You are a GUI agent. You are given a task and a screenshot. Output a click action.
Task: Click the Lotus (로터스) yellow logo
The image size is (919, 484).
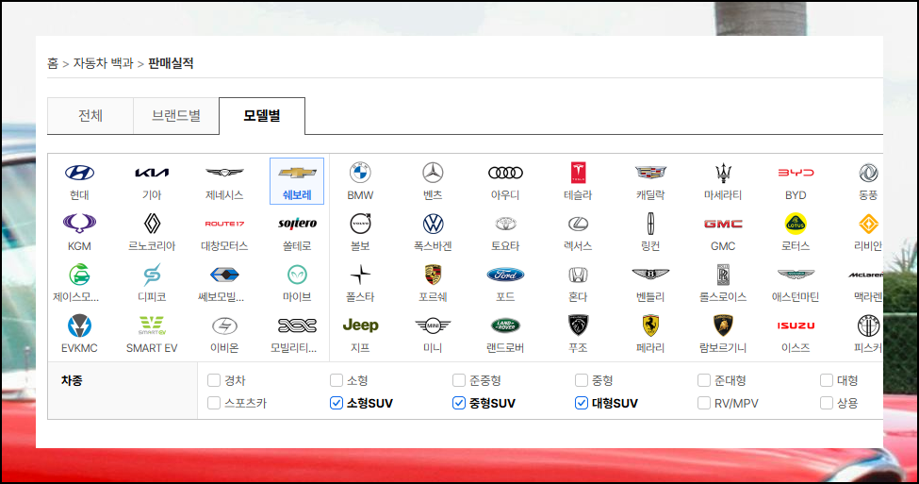pos(796,224)
